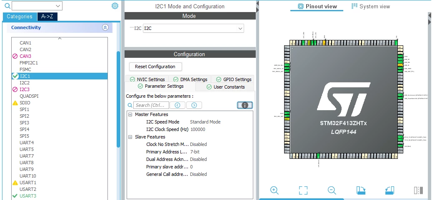
Task: Click the warning triangle beside USART1
Action: tap(15, 183)
